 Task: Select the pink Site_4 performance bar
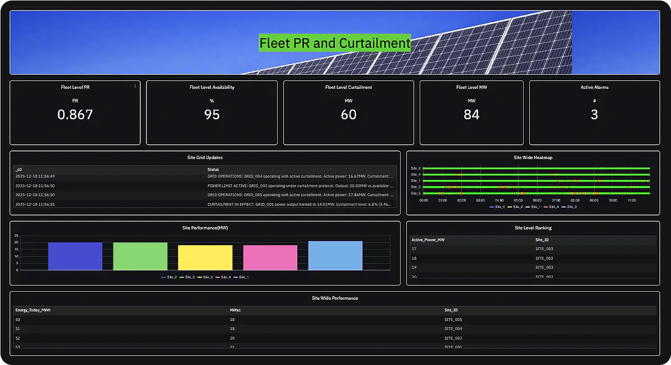click(270, 258)
